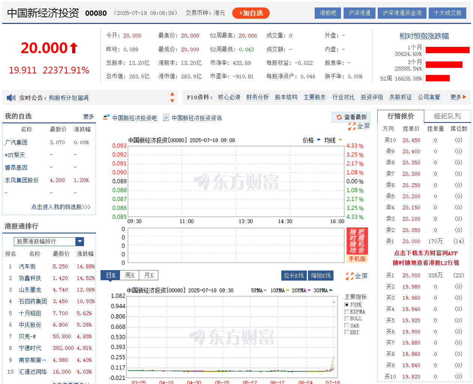The image size is (473, 384).
Task: Click the dropdown arrow of ranking selector
Action: (80, 242)
